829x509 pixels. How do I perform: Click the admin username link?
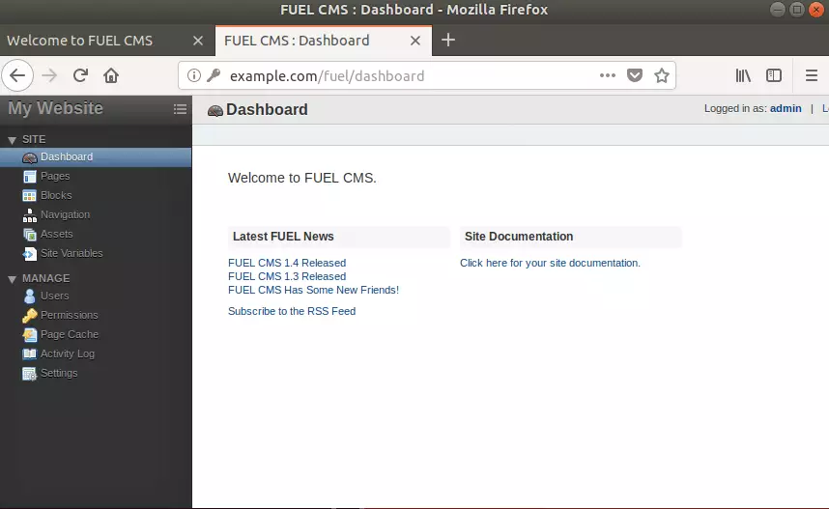pyautogui.click(x=786, y=108)
